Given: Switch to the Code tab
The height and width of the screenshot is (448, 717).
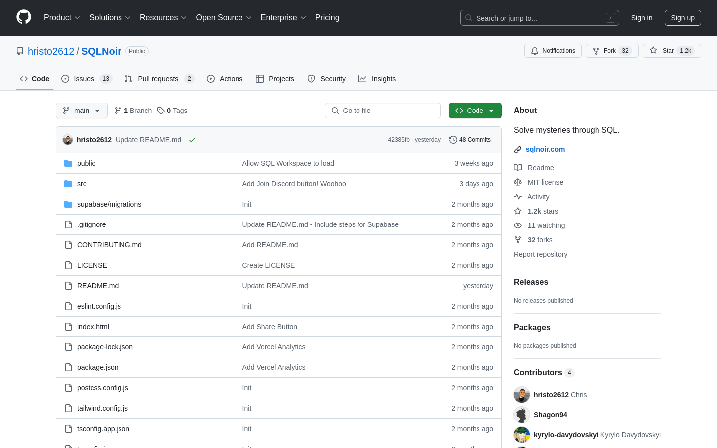Looking at the screenshot, I should click(35, 79).
